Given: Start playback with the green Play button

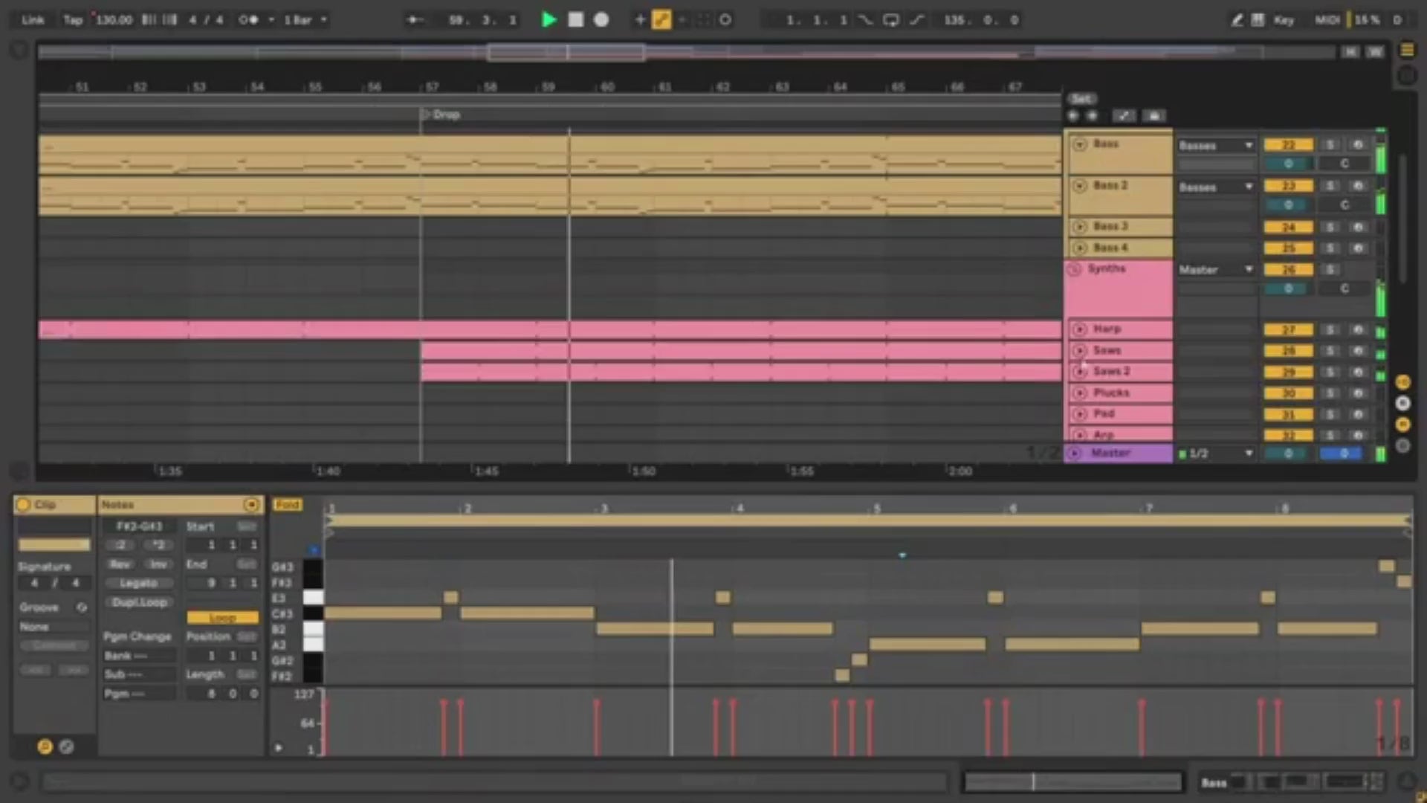Looking at the screenshot, I should [549, 20].
